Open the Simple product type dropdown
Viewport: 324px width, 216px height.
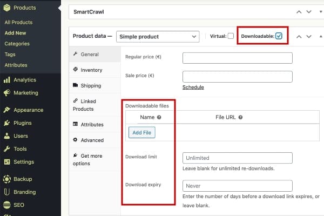(x=157, y=36)
